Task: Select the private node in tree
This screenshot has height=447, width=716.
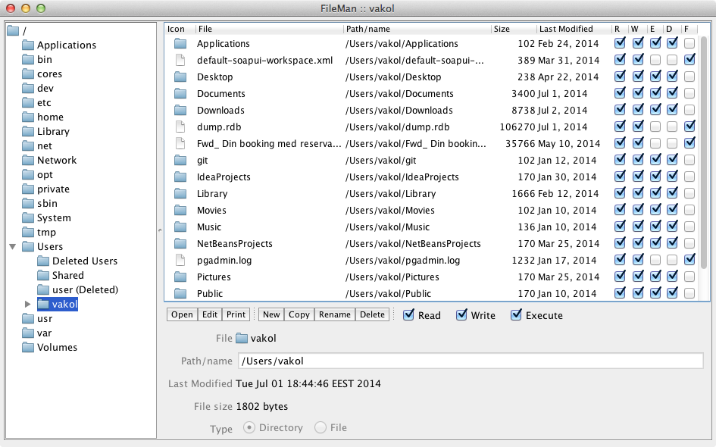Action: click(x=54, y=189)
